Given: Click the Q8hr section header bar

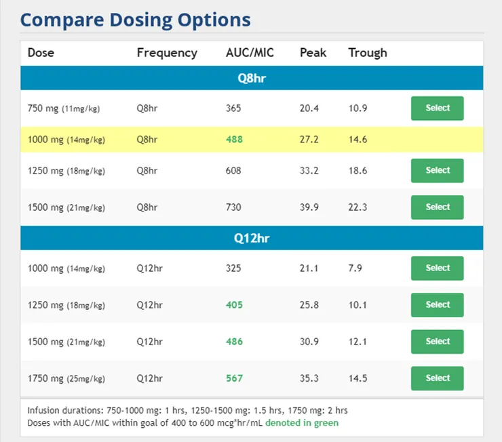Looking at the screenshot, I should (251, 79).
